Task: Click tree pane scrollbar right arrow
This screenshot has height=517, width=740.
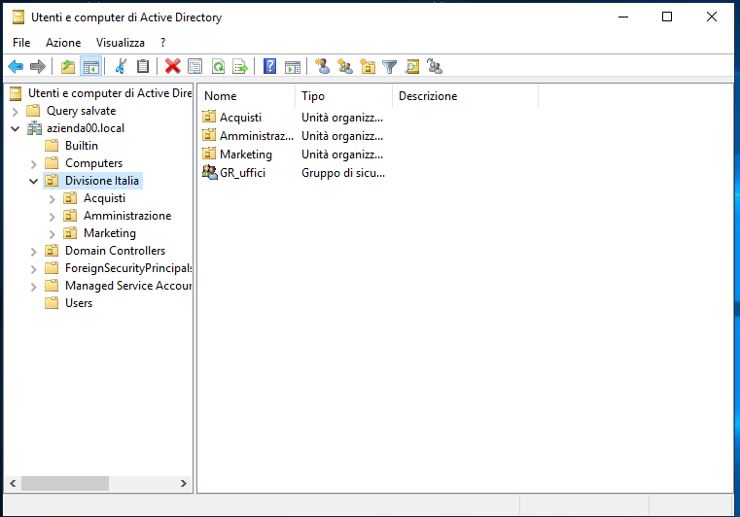Action: (x=184, y=483)
